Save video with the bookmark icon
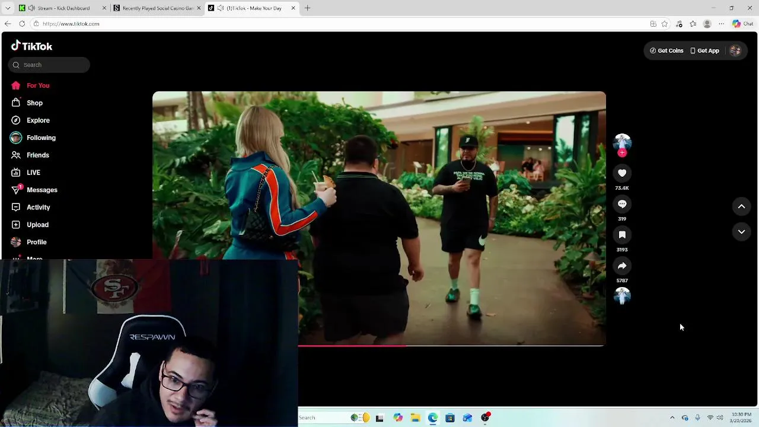759x427 pixels. pos(622,235)
